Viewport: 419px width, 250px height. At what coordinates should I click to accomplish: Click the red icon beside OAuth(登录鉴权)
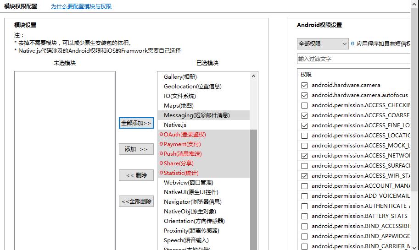pos(161,134)
